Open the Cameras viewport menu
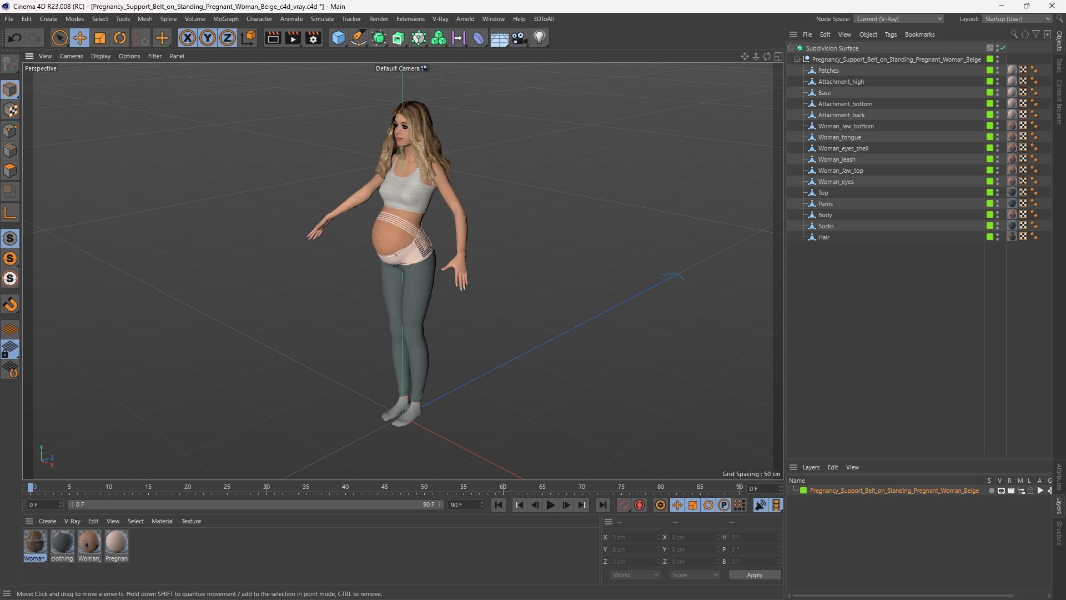This screenshot has width=1066, height=600. coord(71,56)
